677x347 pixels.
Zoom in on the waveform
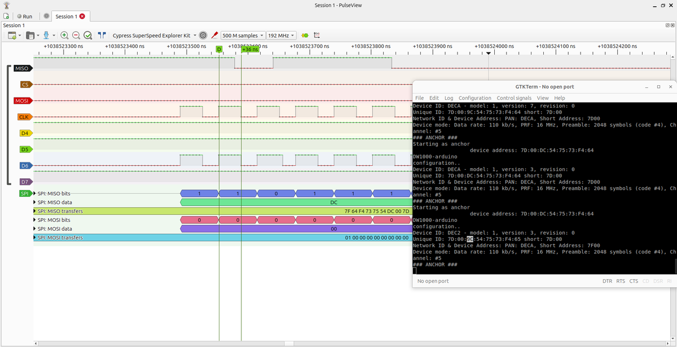[x=64, y=35]
